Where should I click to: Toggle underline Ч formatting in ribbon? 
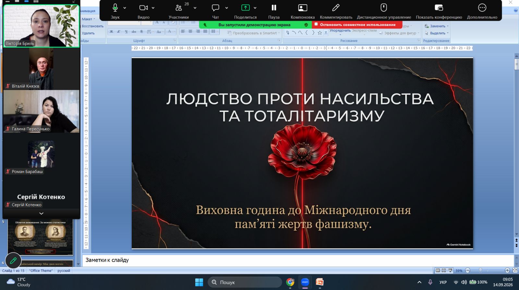click(126, 31)
